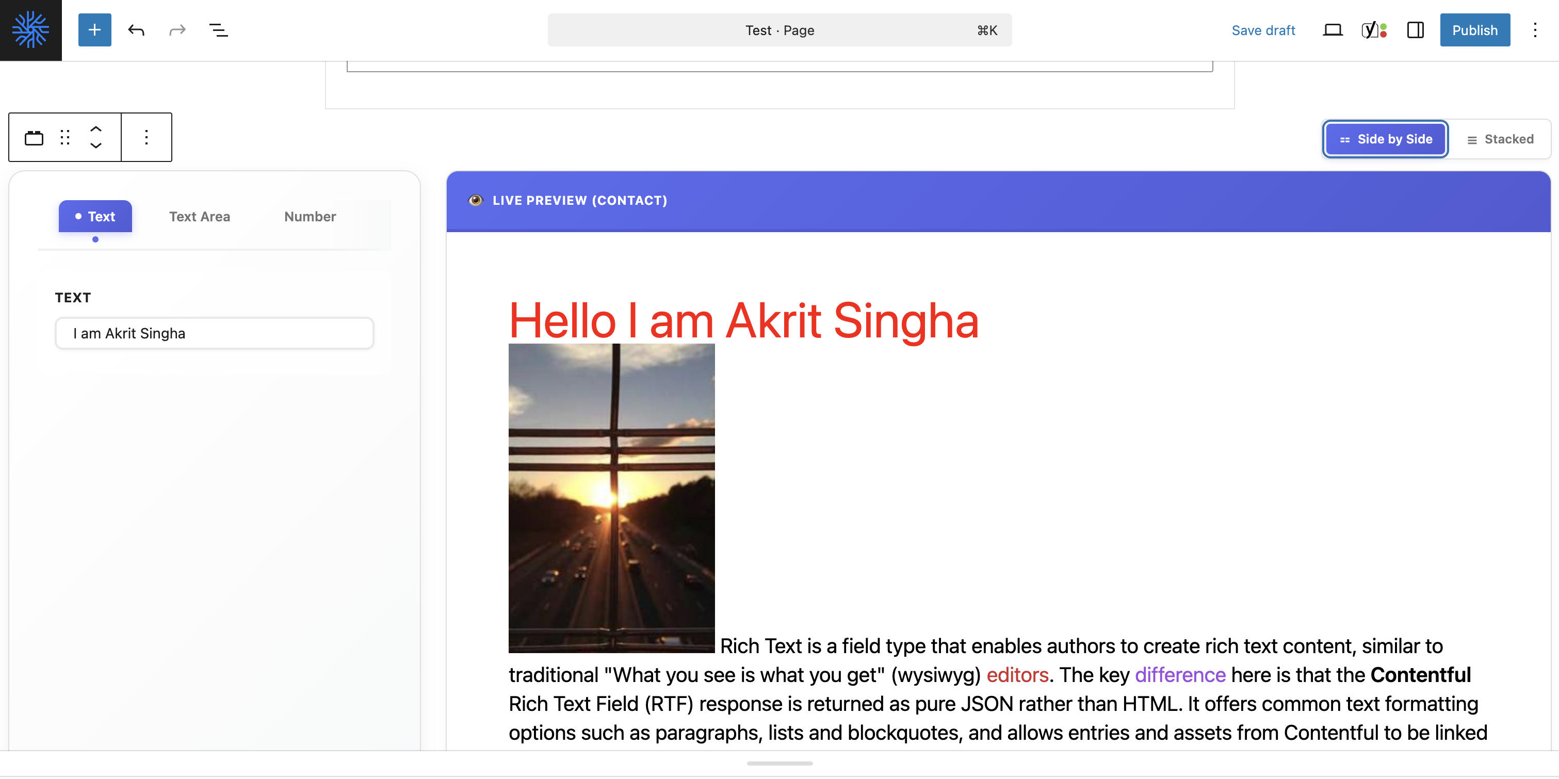1559x779 pixels.
Task: Click the Publish button
Action: click(x=1474, y=29)
